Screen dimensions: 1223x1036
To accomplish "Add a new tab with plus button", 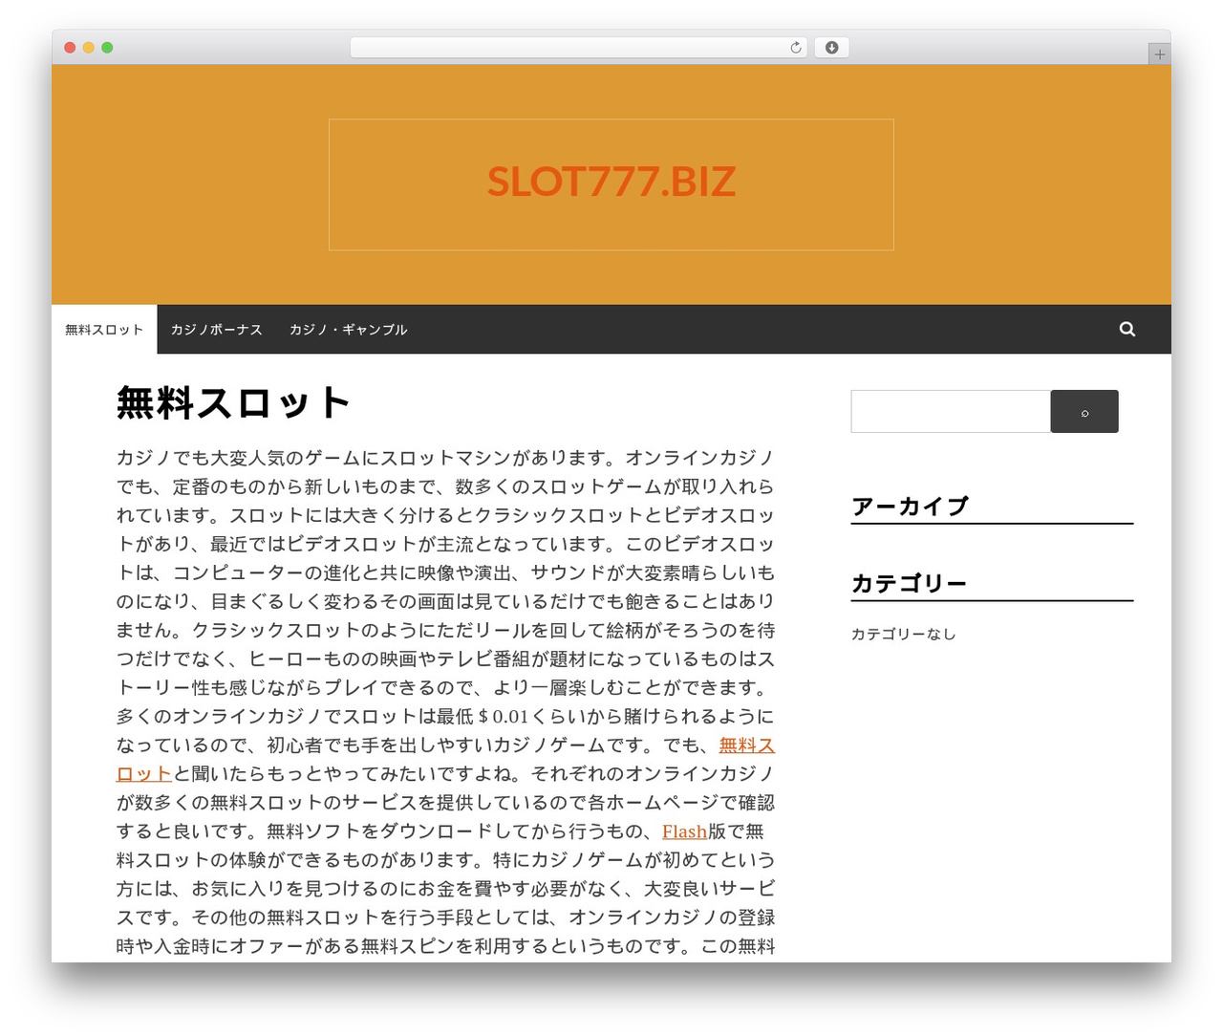I will coord(1159,54).
